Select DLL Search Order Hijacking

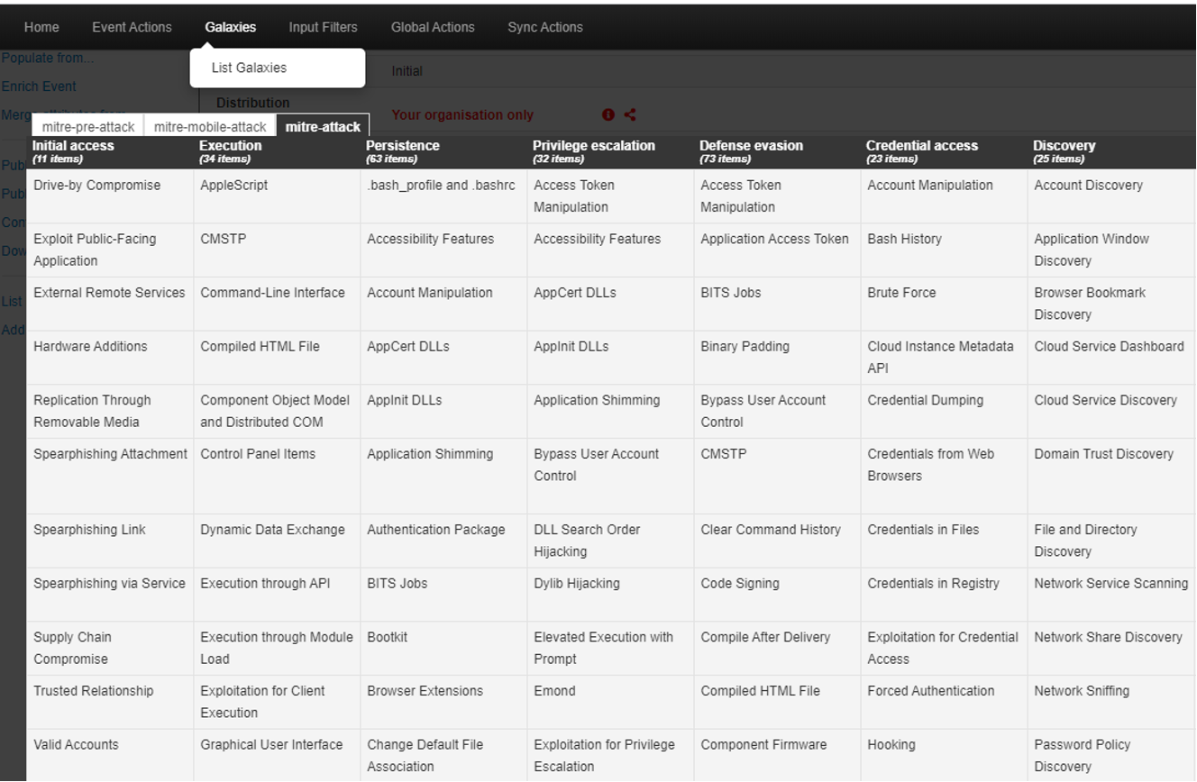point(610,541)
